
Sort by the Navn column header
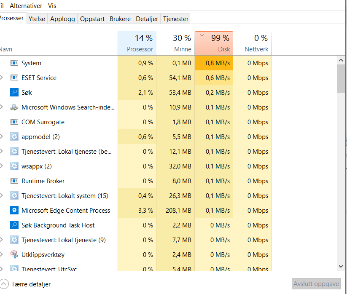59,43
